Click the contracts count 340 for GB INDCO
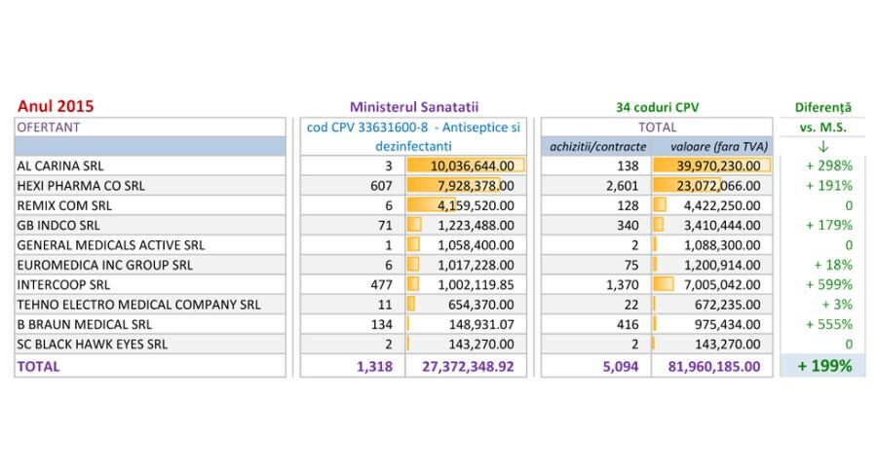 pyautogui.click(x=628, y=226)
